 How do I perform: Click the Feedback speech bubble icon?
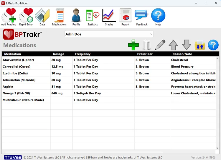pos(142,17)
